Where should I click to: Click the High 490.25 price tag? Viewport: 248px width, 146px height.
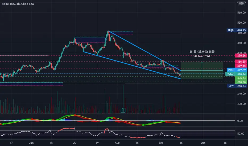(237, 30)
